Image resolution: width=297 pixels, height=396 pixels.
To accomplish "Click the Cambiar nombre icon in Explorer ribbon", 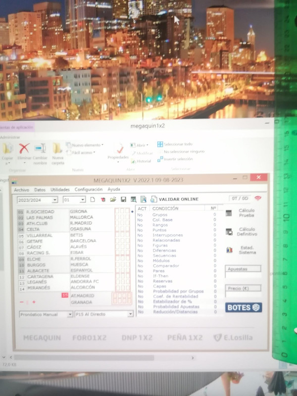I will tap(40, 148).
